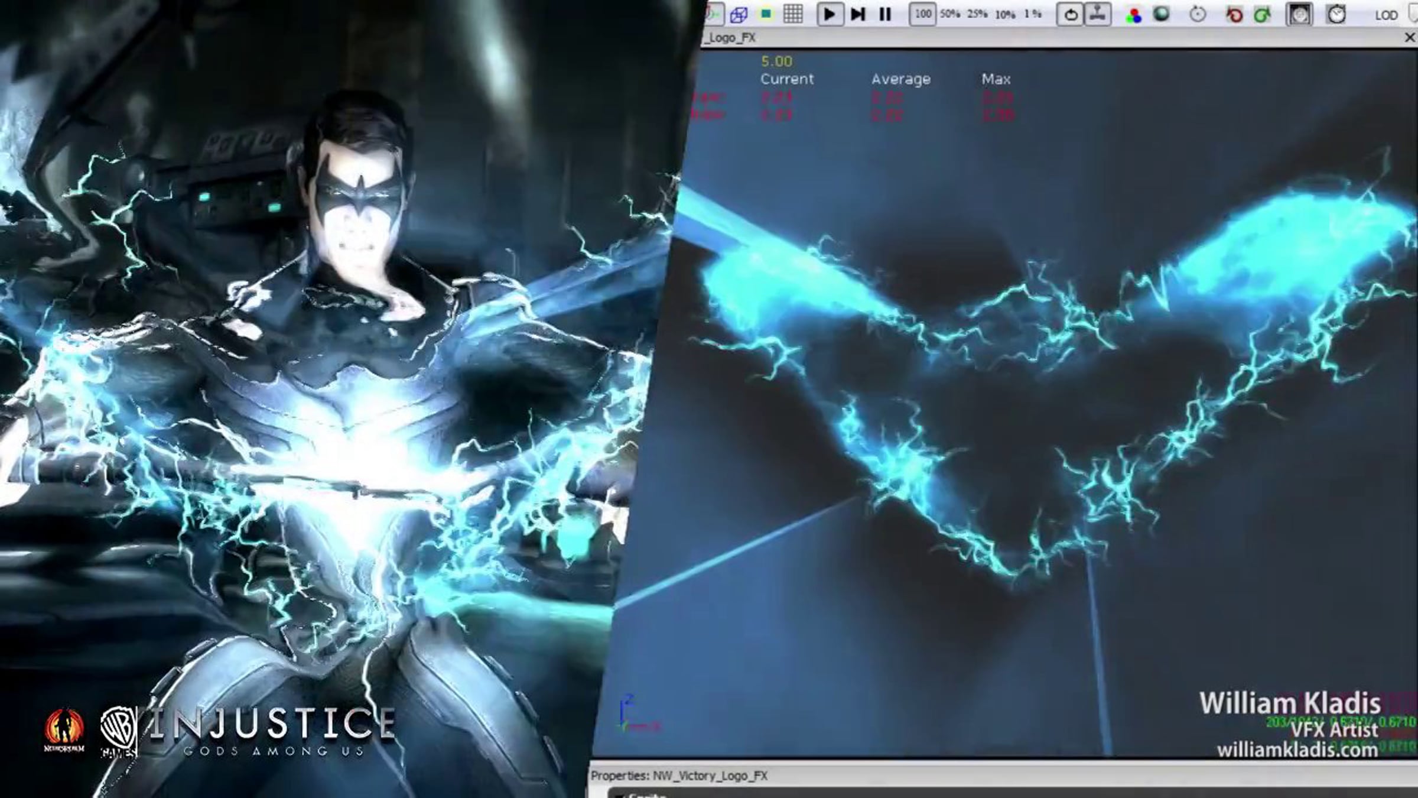Toggle the grid display icon
The image size is (1418, 798).
[793, 14]
